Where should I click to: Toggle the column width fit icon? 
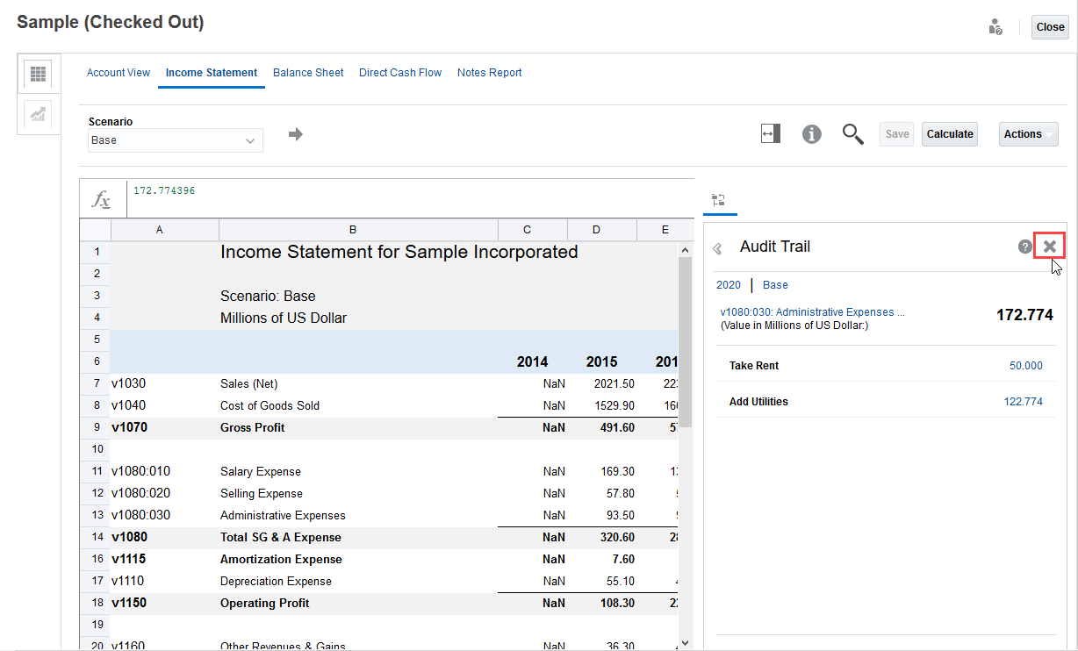pyautogui.click(x=771, y=134)
